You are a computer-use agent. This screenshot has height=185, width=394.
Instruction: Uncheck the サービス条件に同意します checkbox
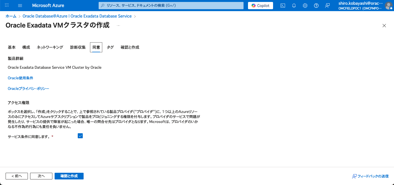point(80,136)
